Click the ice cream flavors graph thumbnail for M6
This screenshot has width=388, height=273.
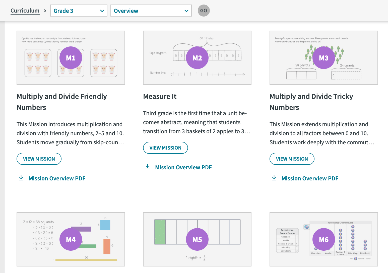[x=324, y=239]
